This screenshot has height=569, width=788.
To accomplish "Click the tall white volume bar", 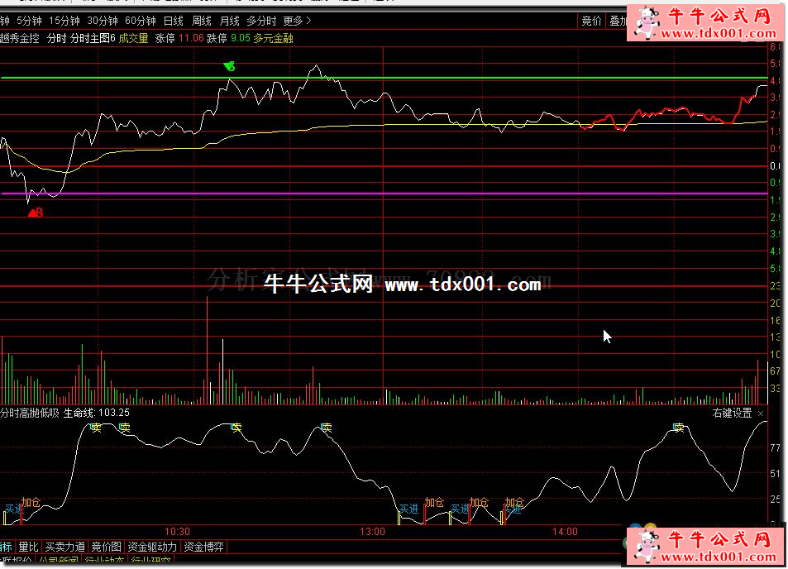I will coord(223,372).
